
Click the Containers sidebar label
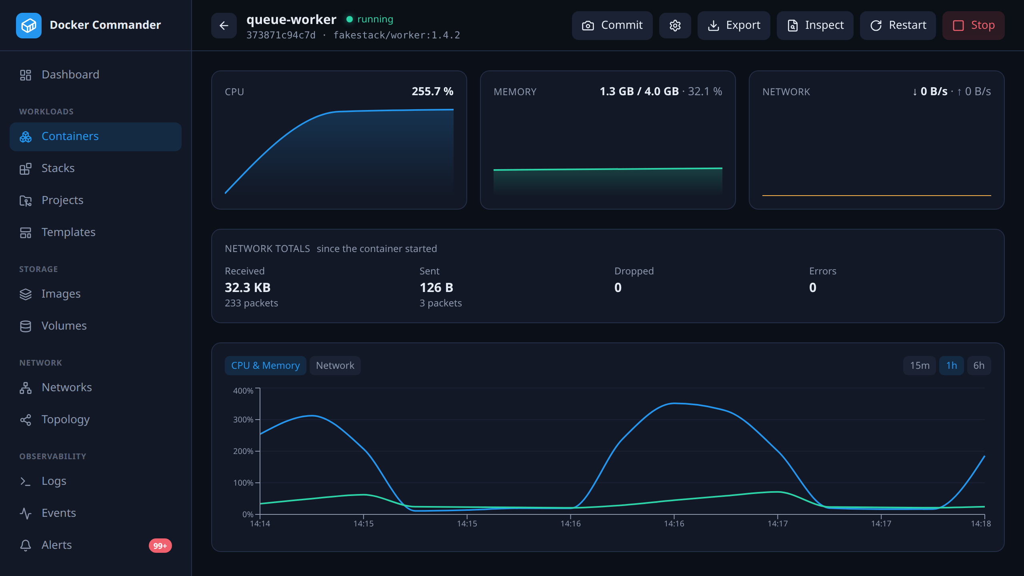pyautogui.click(x=70, y=137)
